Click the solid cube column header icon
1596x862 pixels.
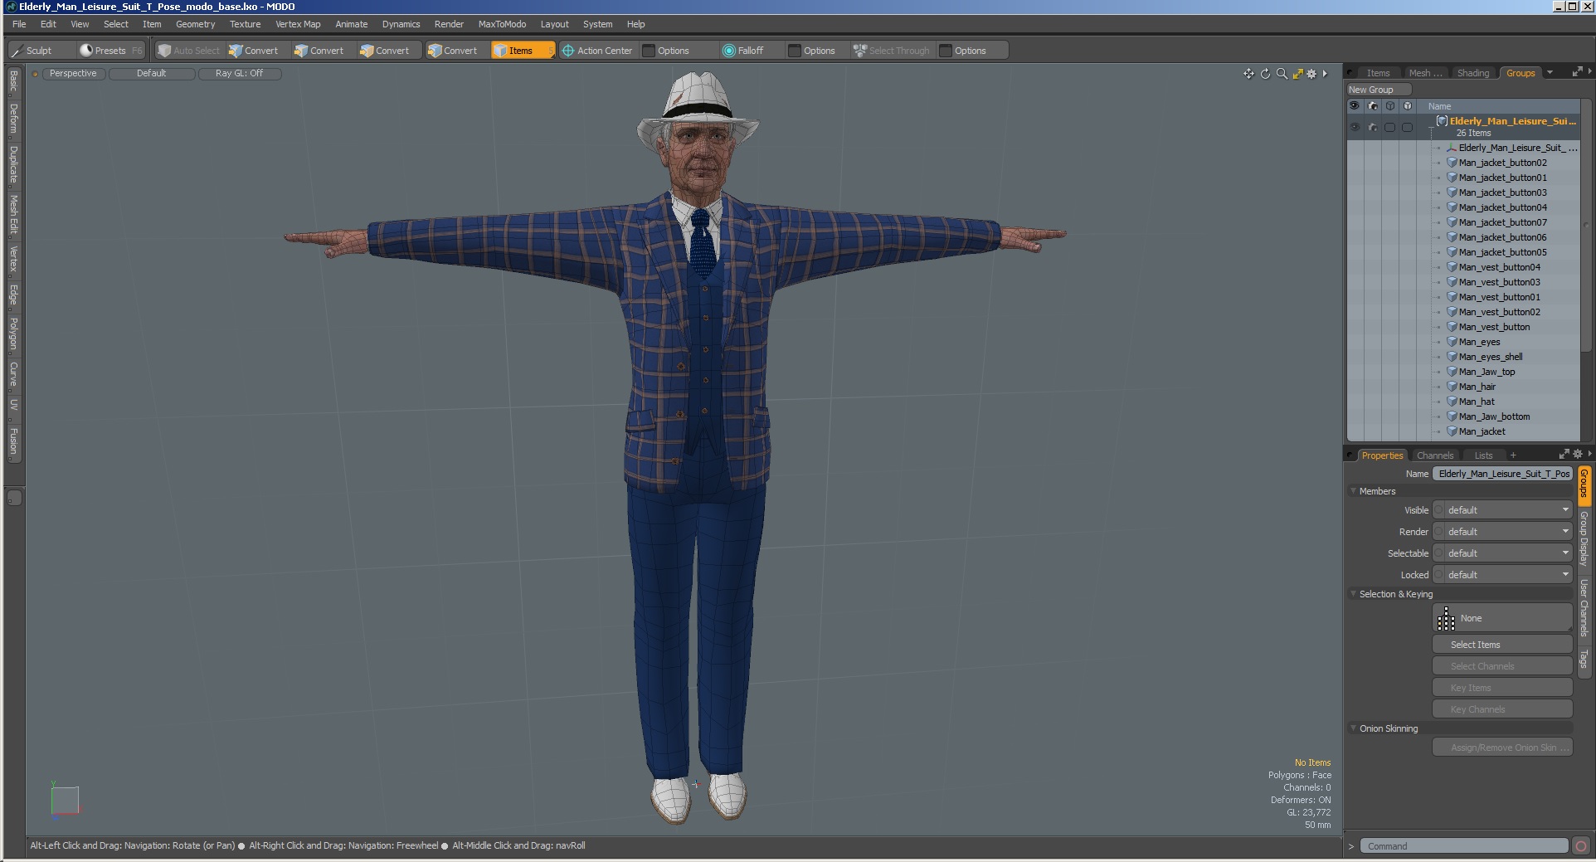coord(1408,106)
